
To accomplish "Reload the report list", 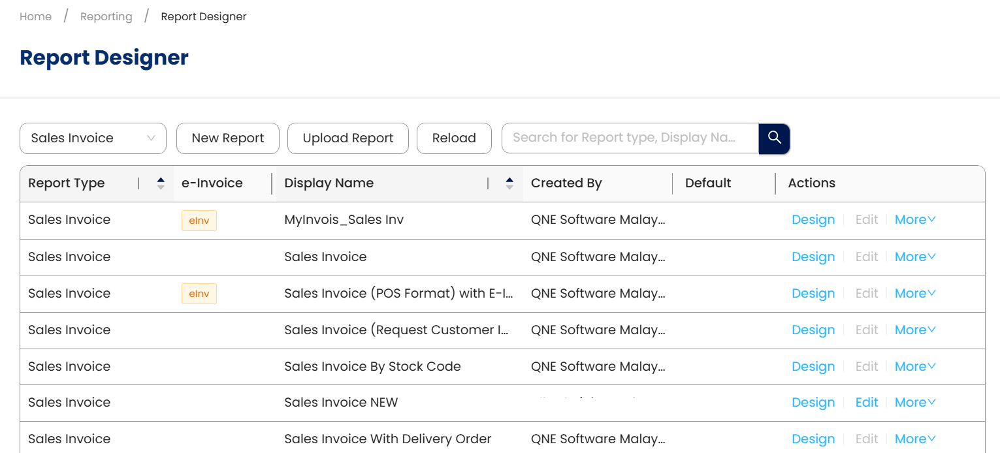I will 454,138.
